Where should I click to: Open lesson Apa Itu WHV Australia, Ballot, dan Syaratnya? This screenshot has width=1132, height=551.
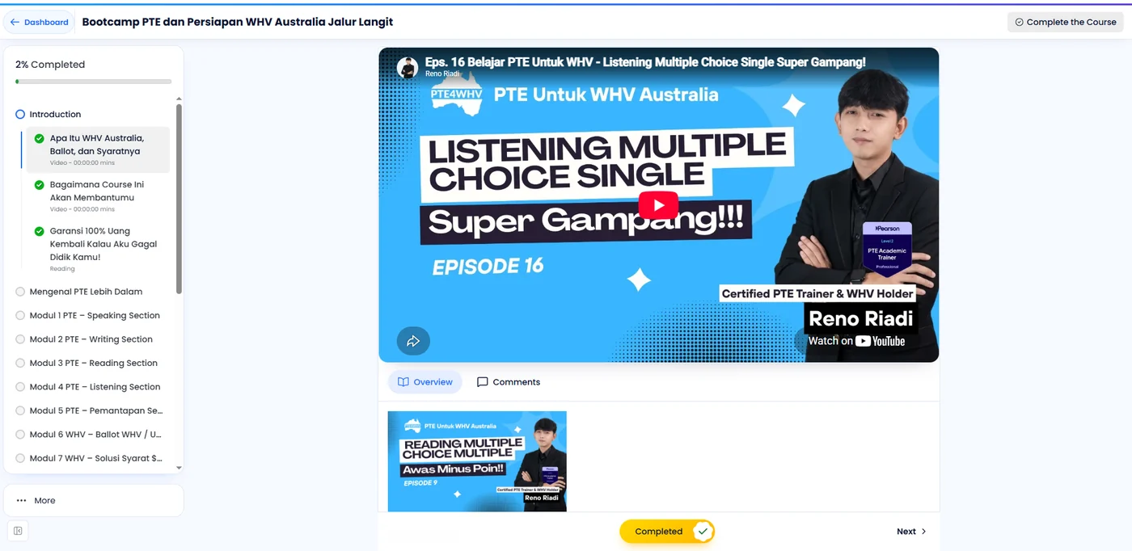point(98,149)
